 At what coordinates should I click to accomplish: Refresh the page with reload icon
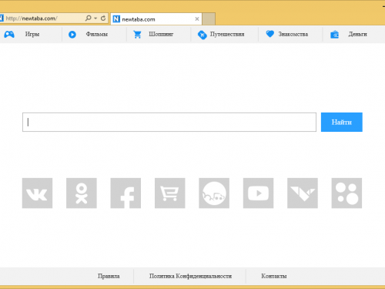[x=103, y=18]
